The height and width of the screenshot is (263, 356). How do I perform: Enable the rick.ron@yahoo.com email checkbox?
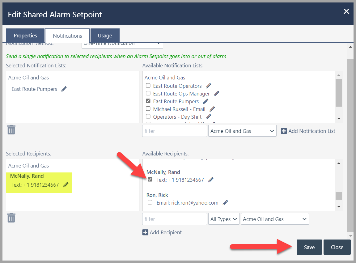(150, 202)
